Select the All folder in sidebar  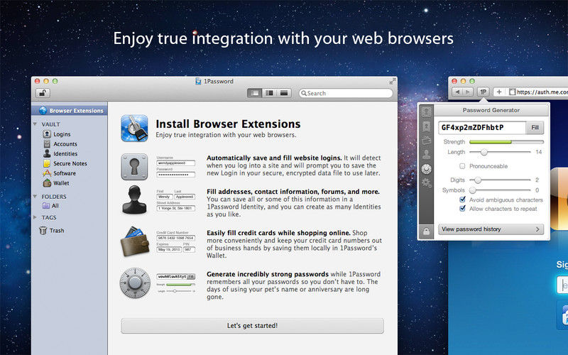[50, 205]
